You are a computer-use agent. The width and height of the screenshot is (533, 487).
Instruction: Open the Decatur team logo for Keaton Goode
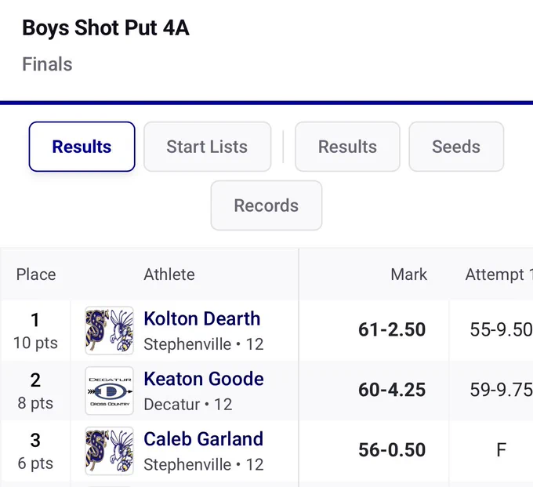point(109,391)
